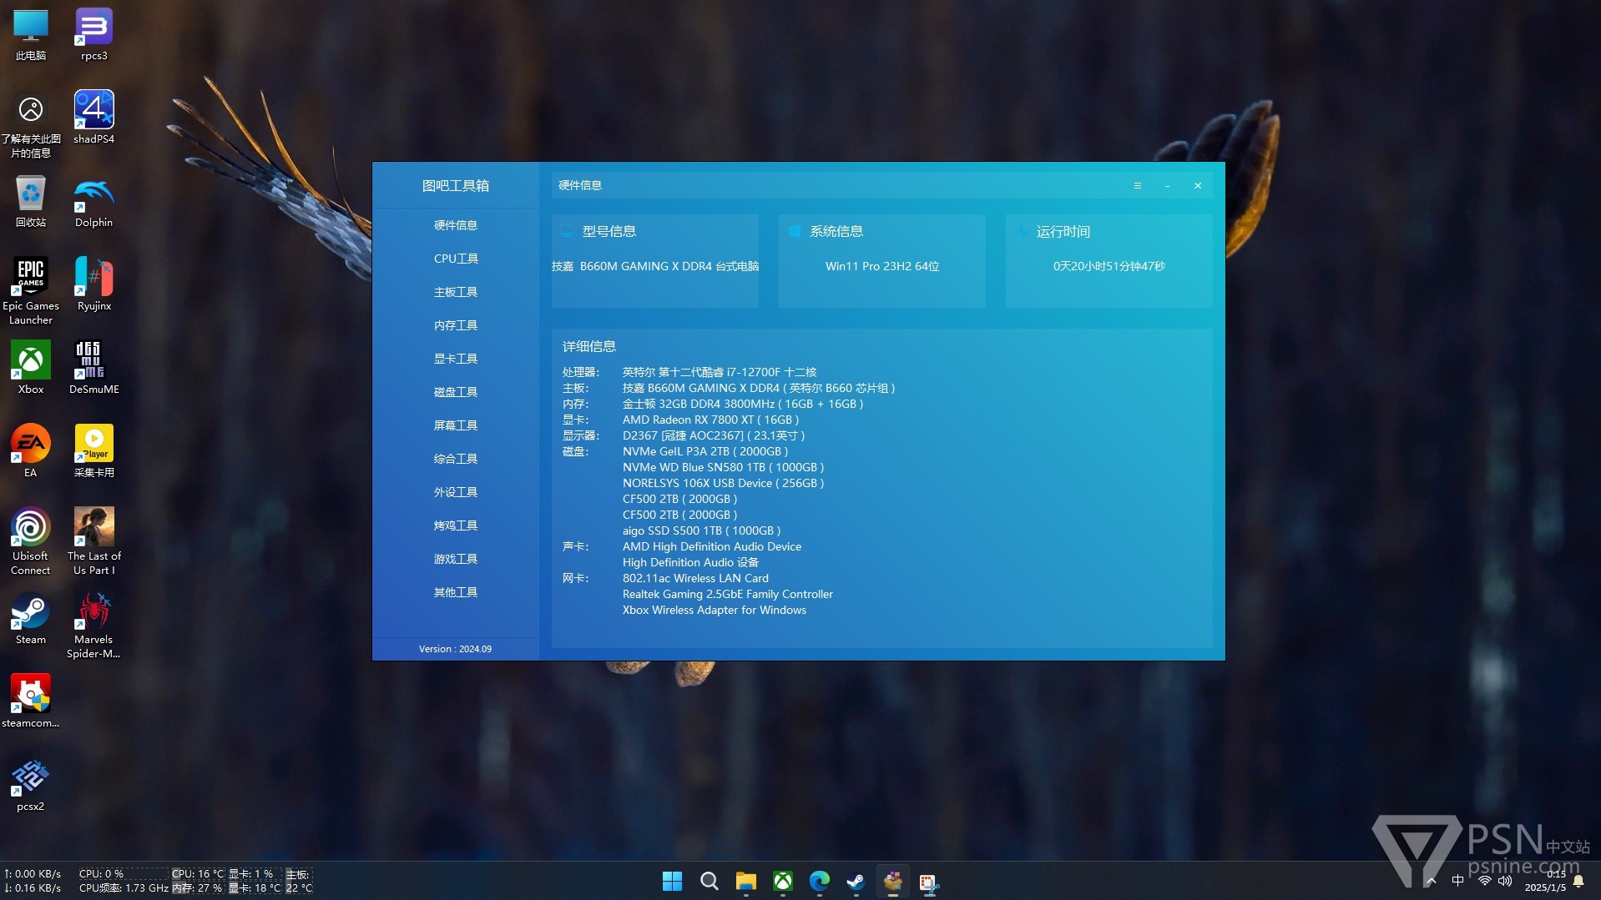This screenshot has width=1601, height=900.
Task: Open the 烤鸡工具 section
Action: coord(455,525)
